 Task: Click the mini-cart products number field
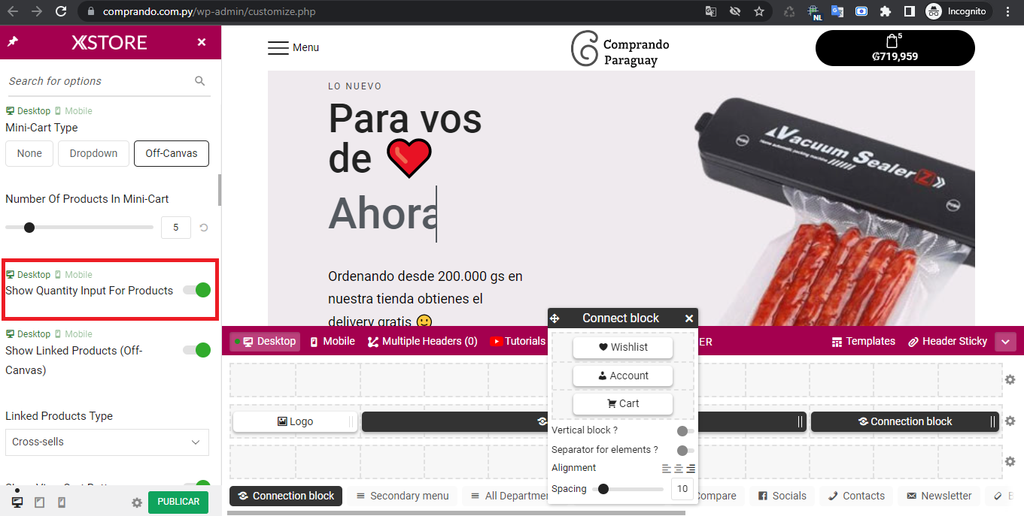[x=176, y=227]
